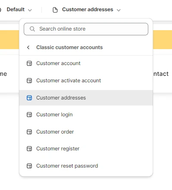
Task: Select the highlighted Customer addresses entry
Action: [x=86, y=98]
